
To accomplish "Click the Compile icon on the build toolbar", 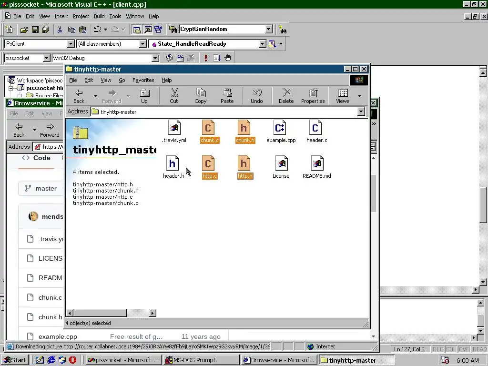I will (169, 58).
